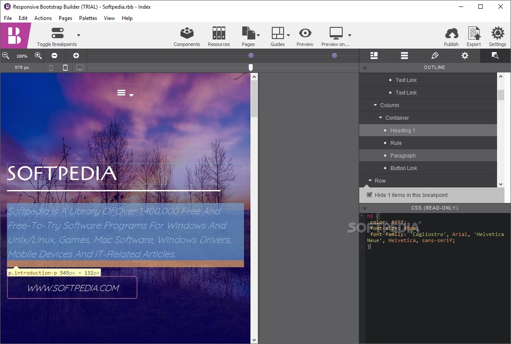The image size is (511, 344).
Task: Select the phone device view icon
Action: click(x=51, y=68)
